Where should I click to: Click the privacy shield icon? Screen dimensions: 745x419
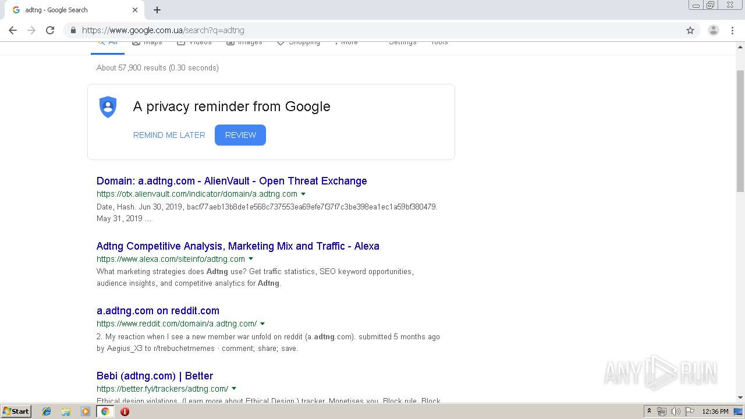(x=108, y=107)
